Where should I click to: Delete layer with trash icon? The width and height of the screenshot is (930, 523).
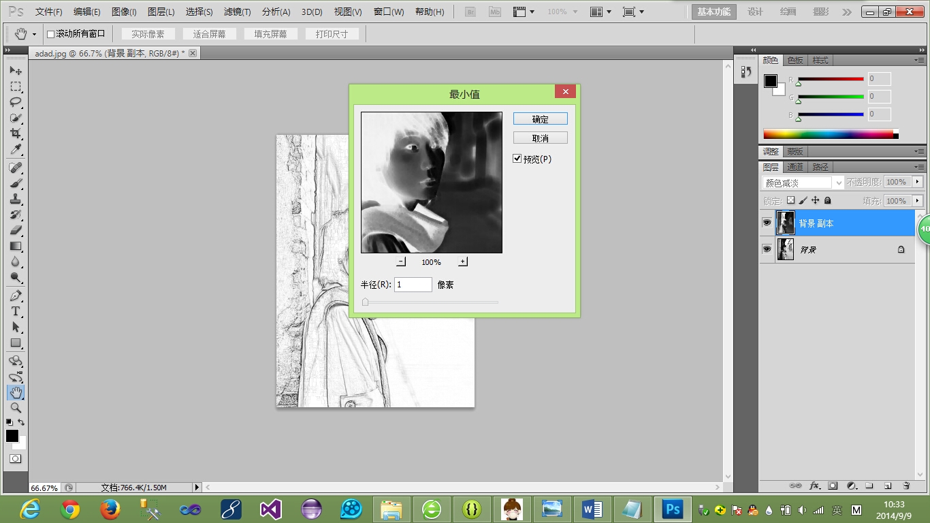[906, 486]
